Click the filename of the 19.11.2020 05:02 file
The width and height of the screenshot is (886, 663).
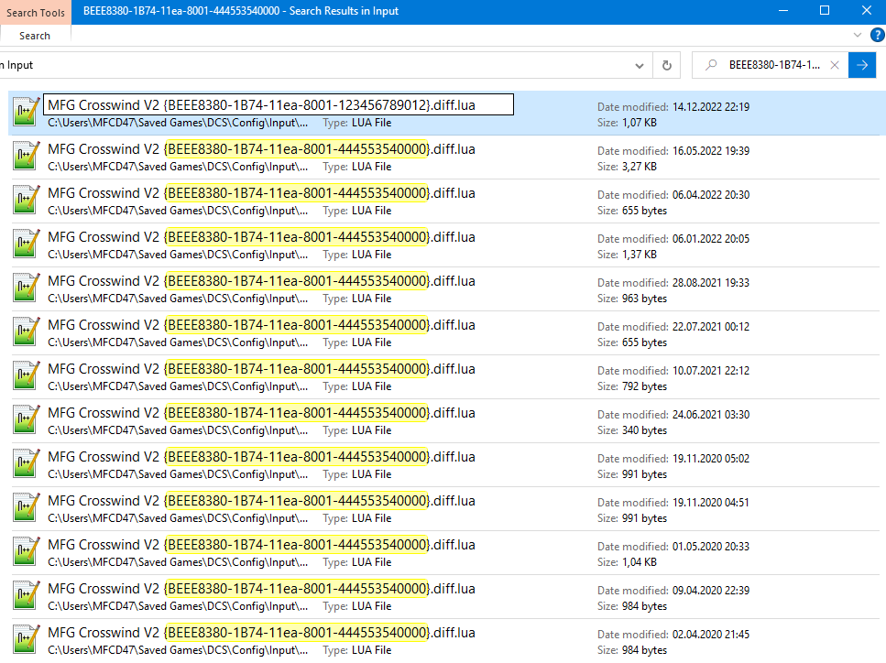(262, 458)
